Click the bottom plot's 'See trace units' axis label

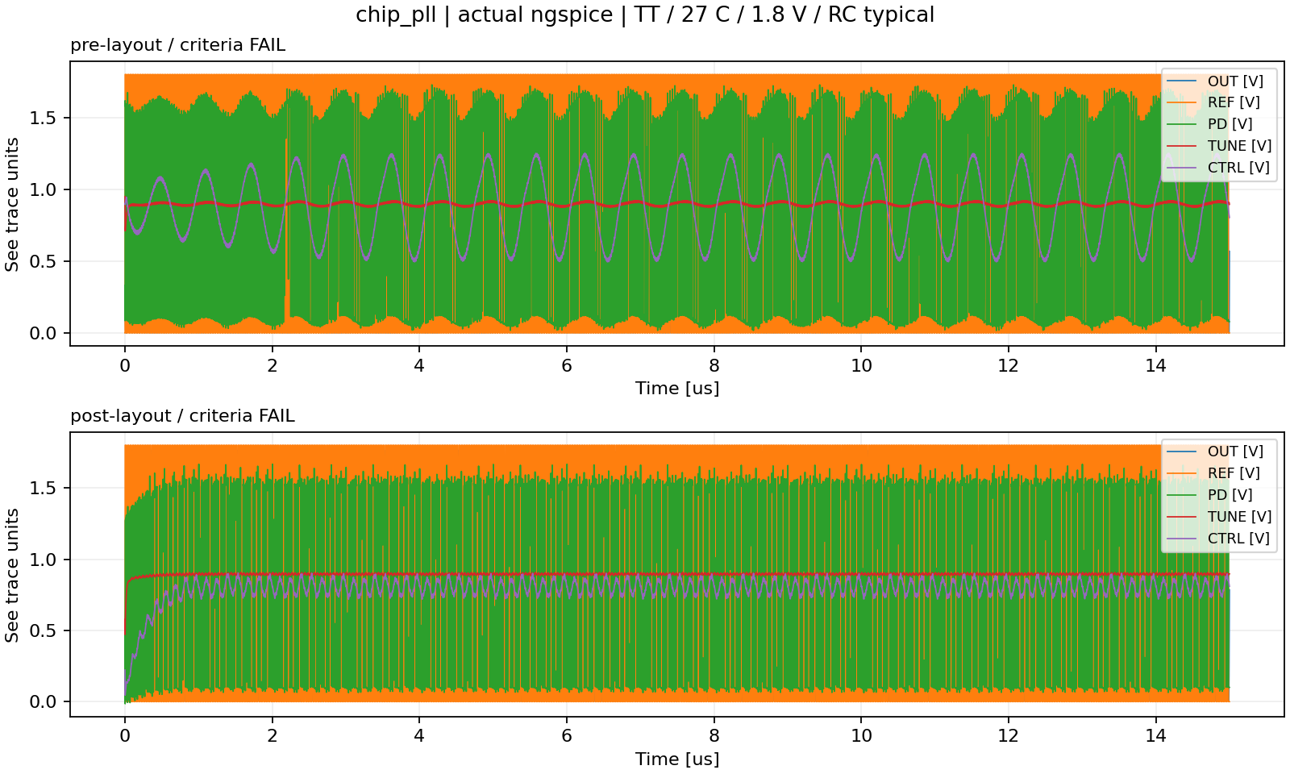(x=12, y=575)
